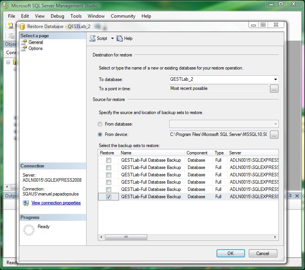Select the From database radio button
The height and width of the screenshot is (270, 305).
(x=100, y=124)
